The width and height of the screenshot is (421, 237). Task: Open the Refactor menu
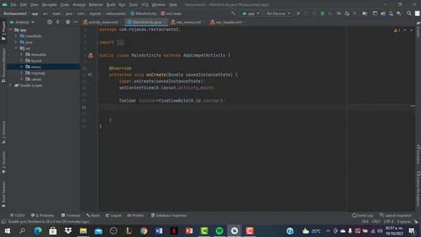[96, 5]
